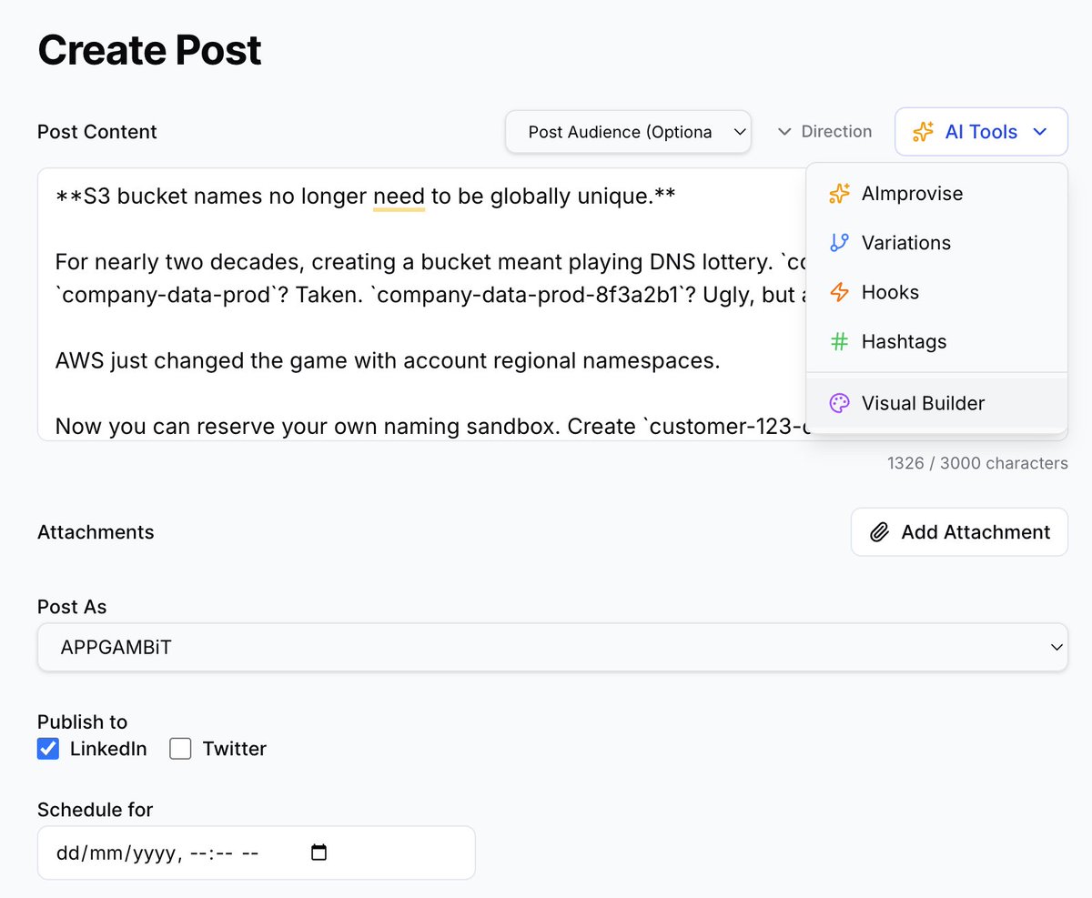Click the 'Post Content' label
1092x898 pixels.
point(97,132)
